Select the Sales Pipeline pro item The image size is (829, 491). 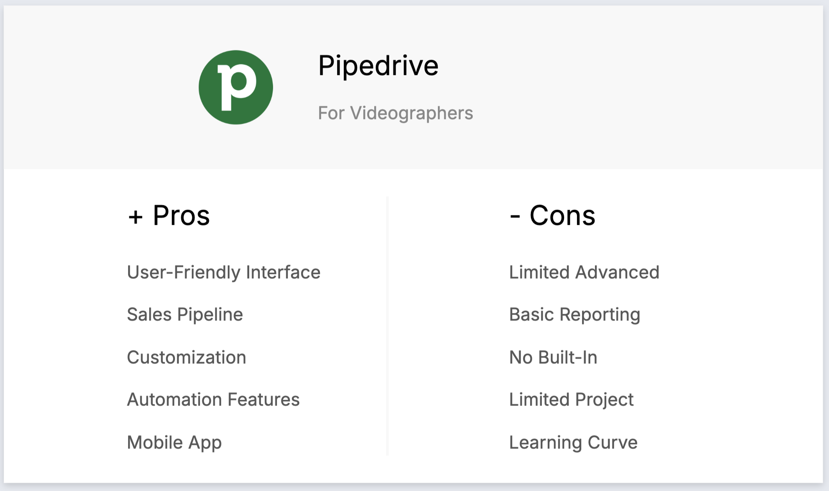(185, 315)
